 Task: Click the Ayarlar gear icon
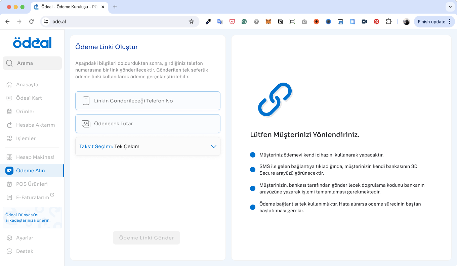[9, 238]
